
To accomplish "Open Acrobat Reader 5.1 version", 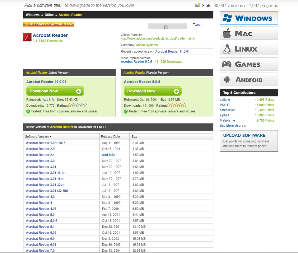I will point(40,227).
